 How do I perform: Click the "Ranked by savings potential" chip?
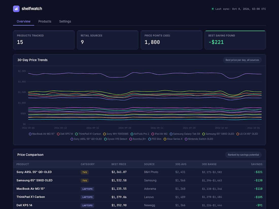pos(243,155)
